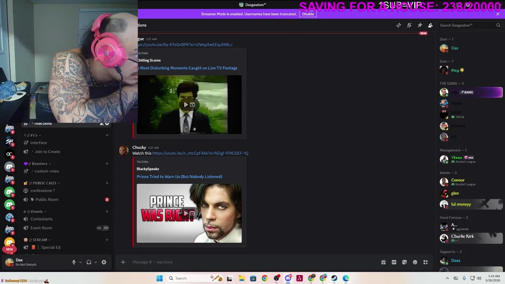Join the Special Ed voice channel

pyautogui.click(x=66, y=247)
